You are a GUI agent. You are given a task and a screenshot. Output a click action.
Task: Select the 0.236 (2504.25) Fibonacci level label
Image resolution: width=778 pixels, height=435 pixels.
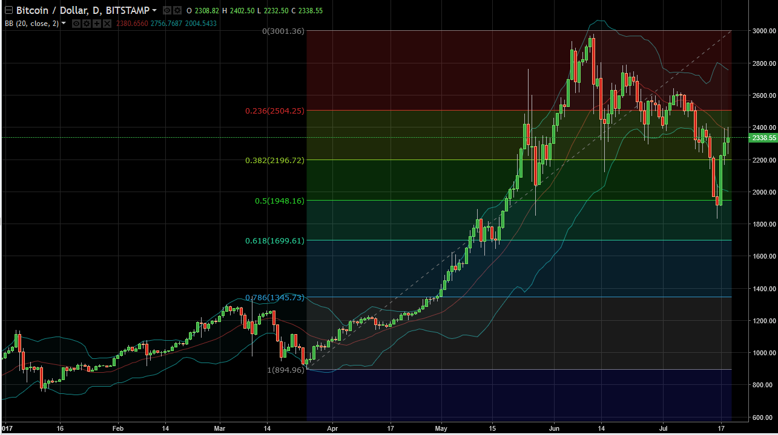tap(274, 111)
